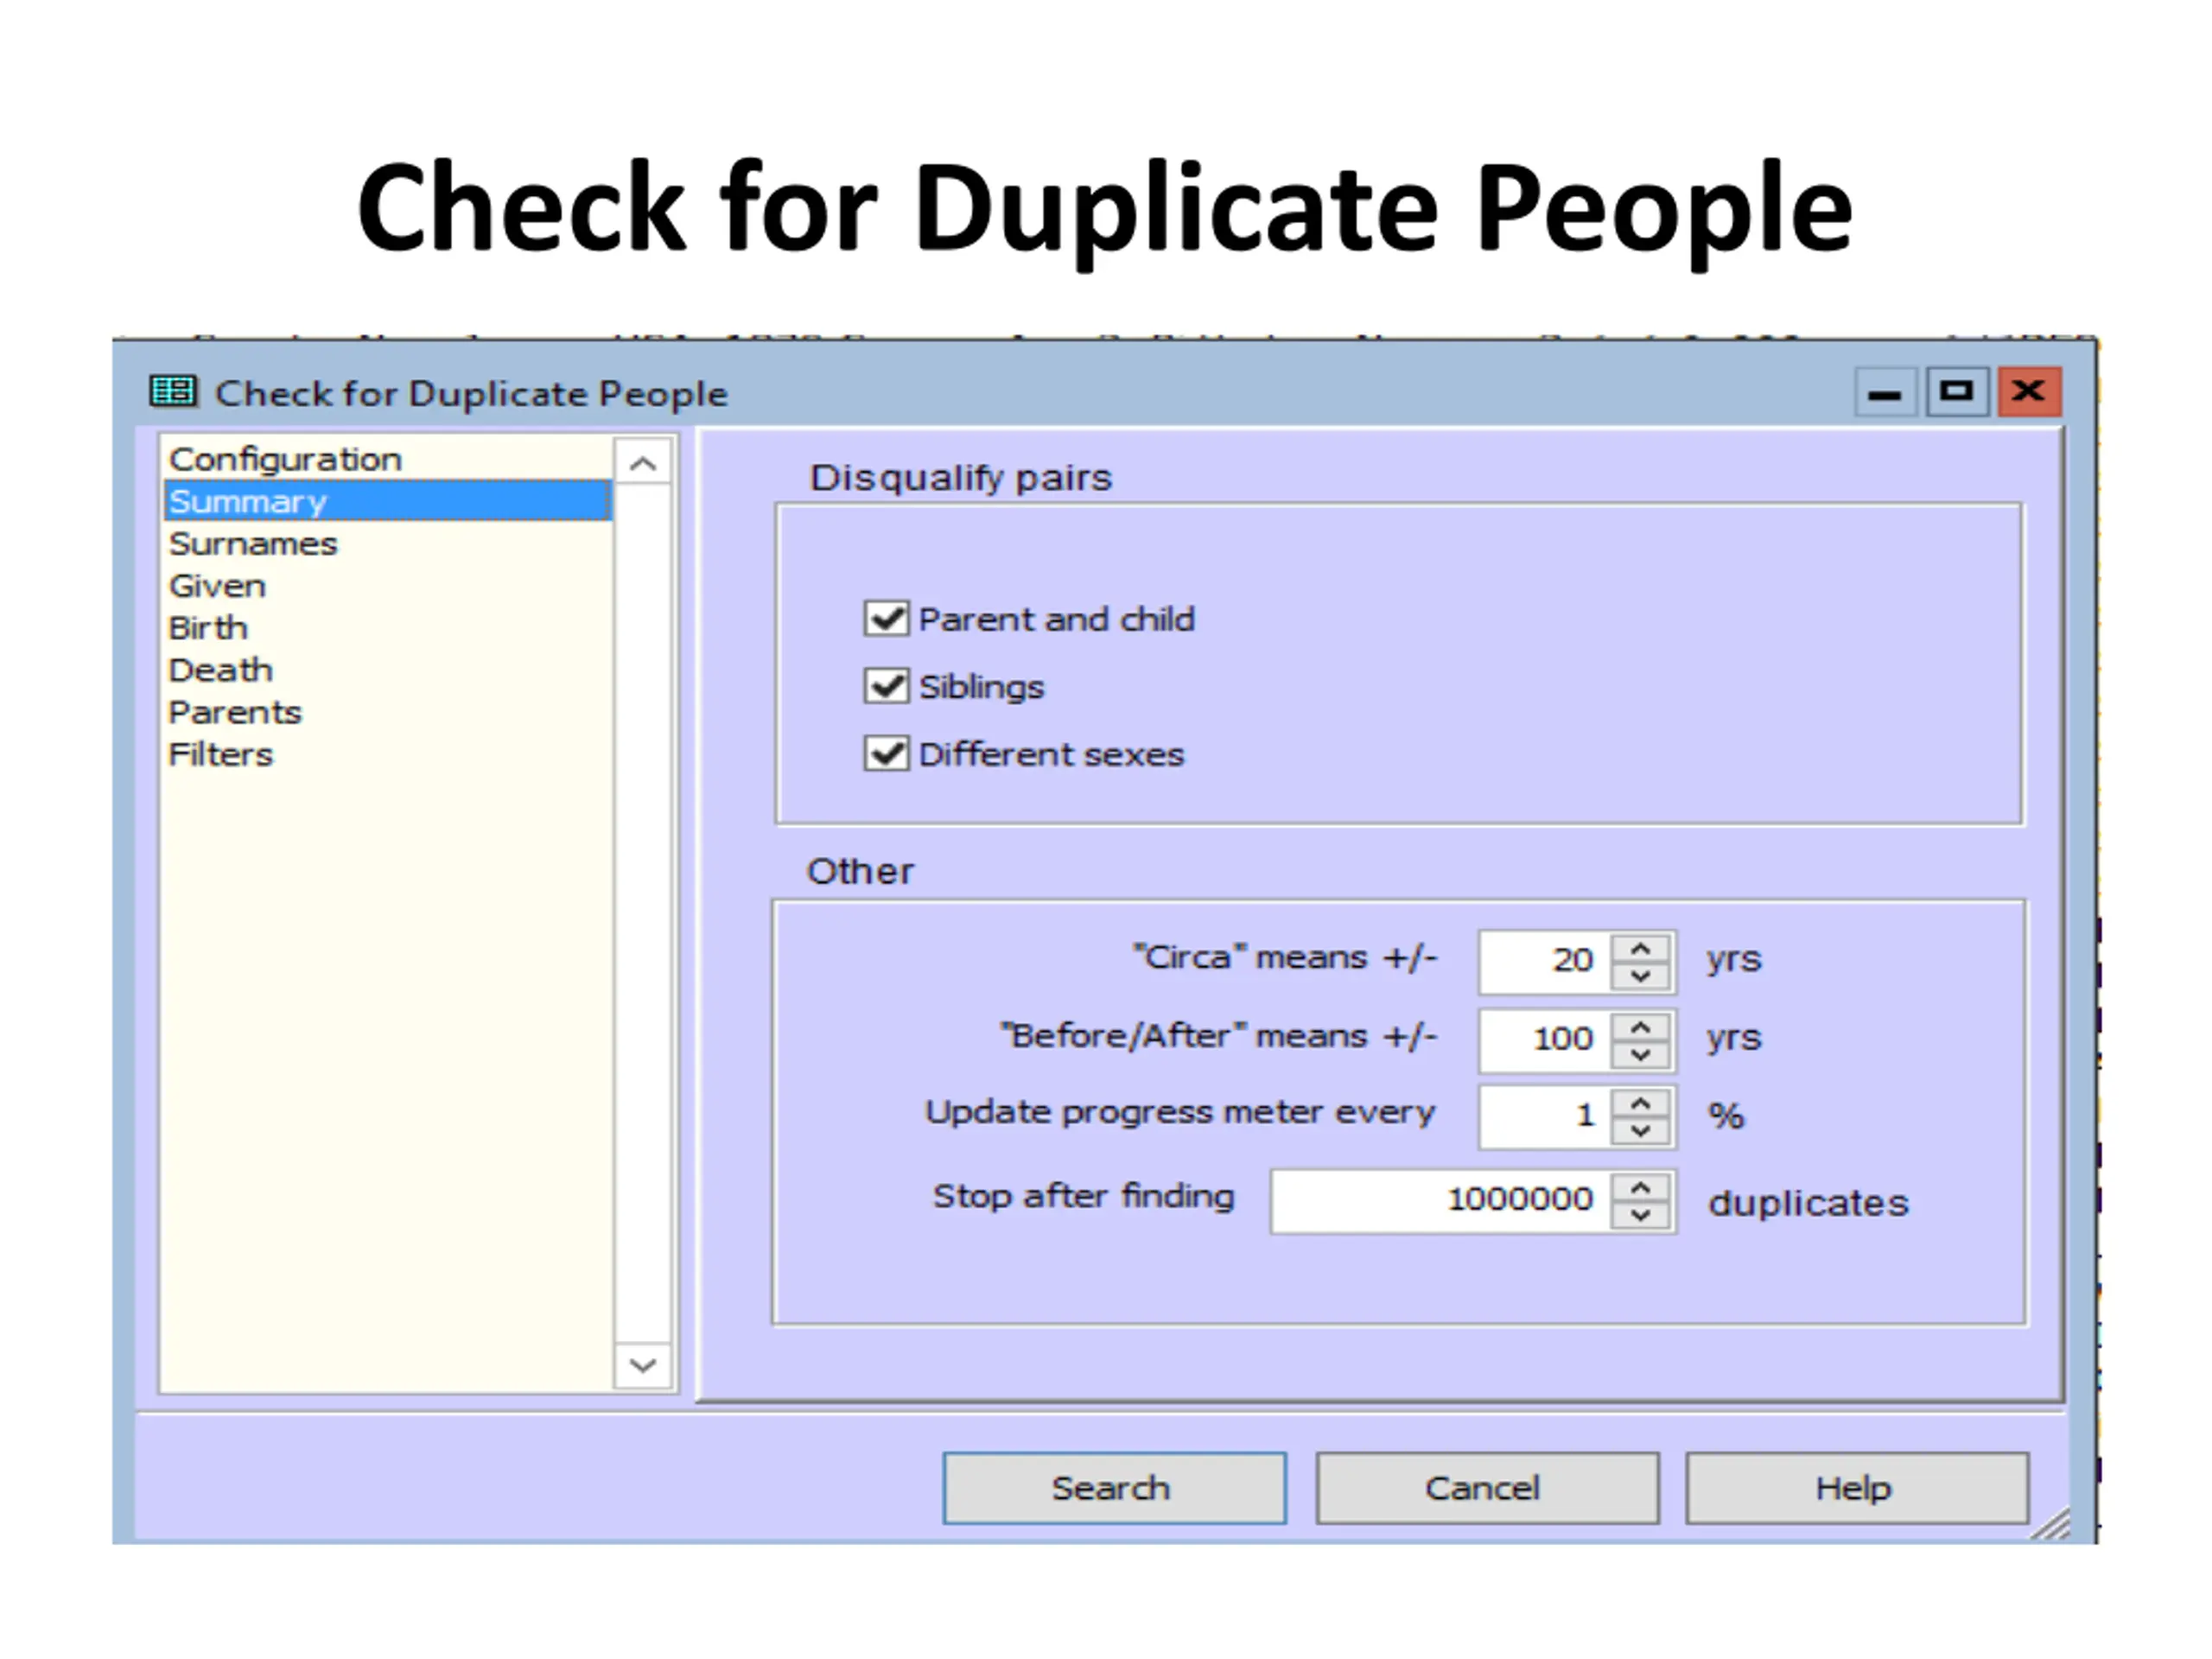
Task: Select the Summary list entry
Action: click(388, 501)
